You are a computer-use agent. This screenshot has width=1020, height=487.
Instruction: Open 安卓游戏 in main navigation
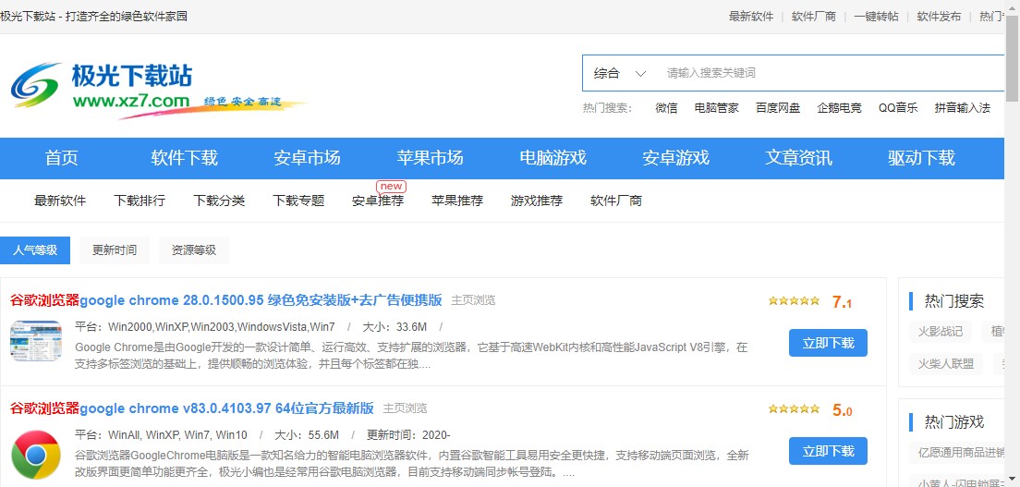[675, 158]
